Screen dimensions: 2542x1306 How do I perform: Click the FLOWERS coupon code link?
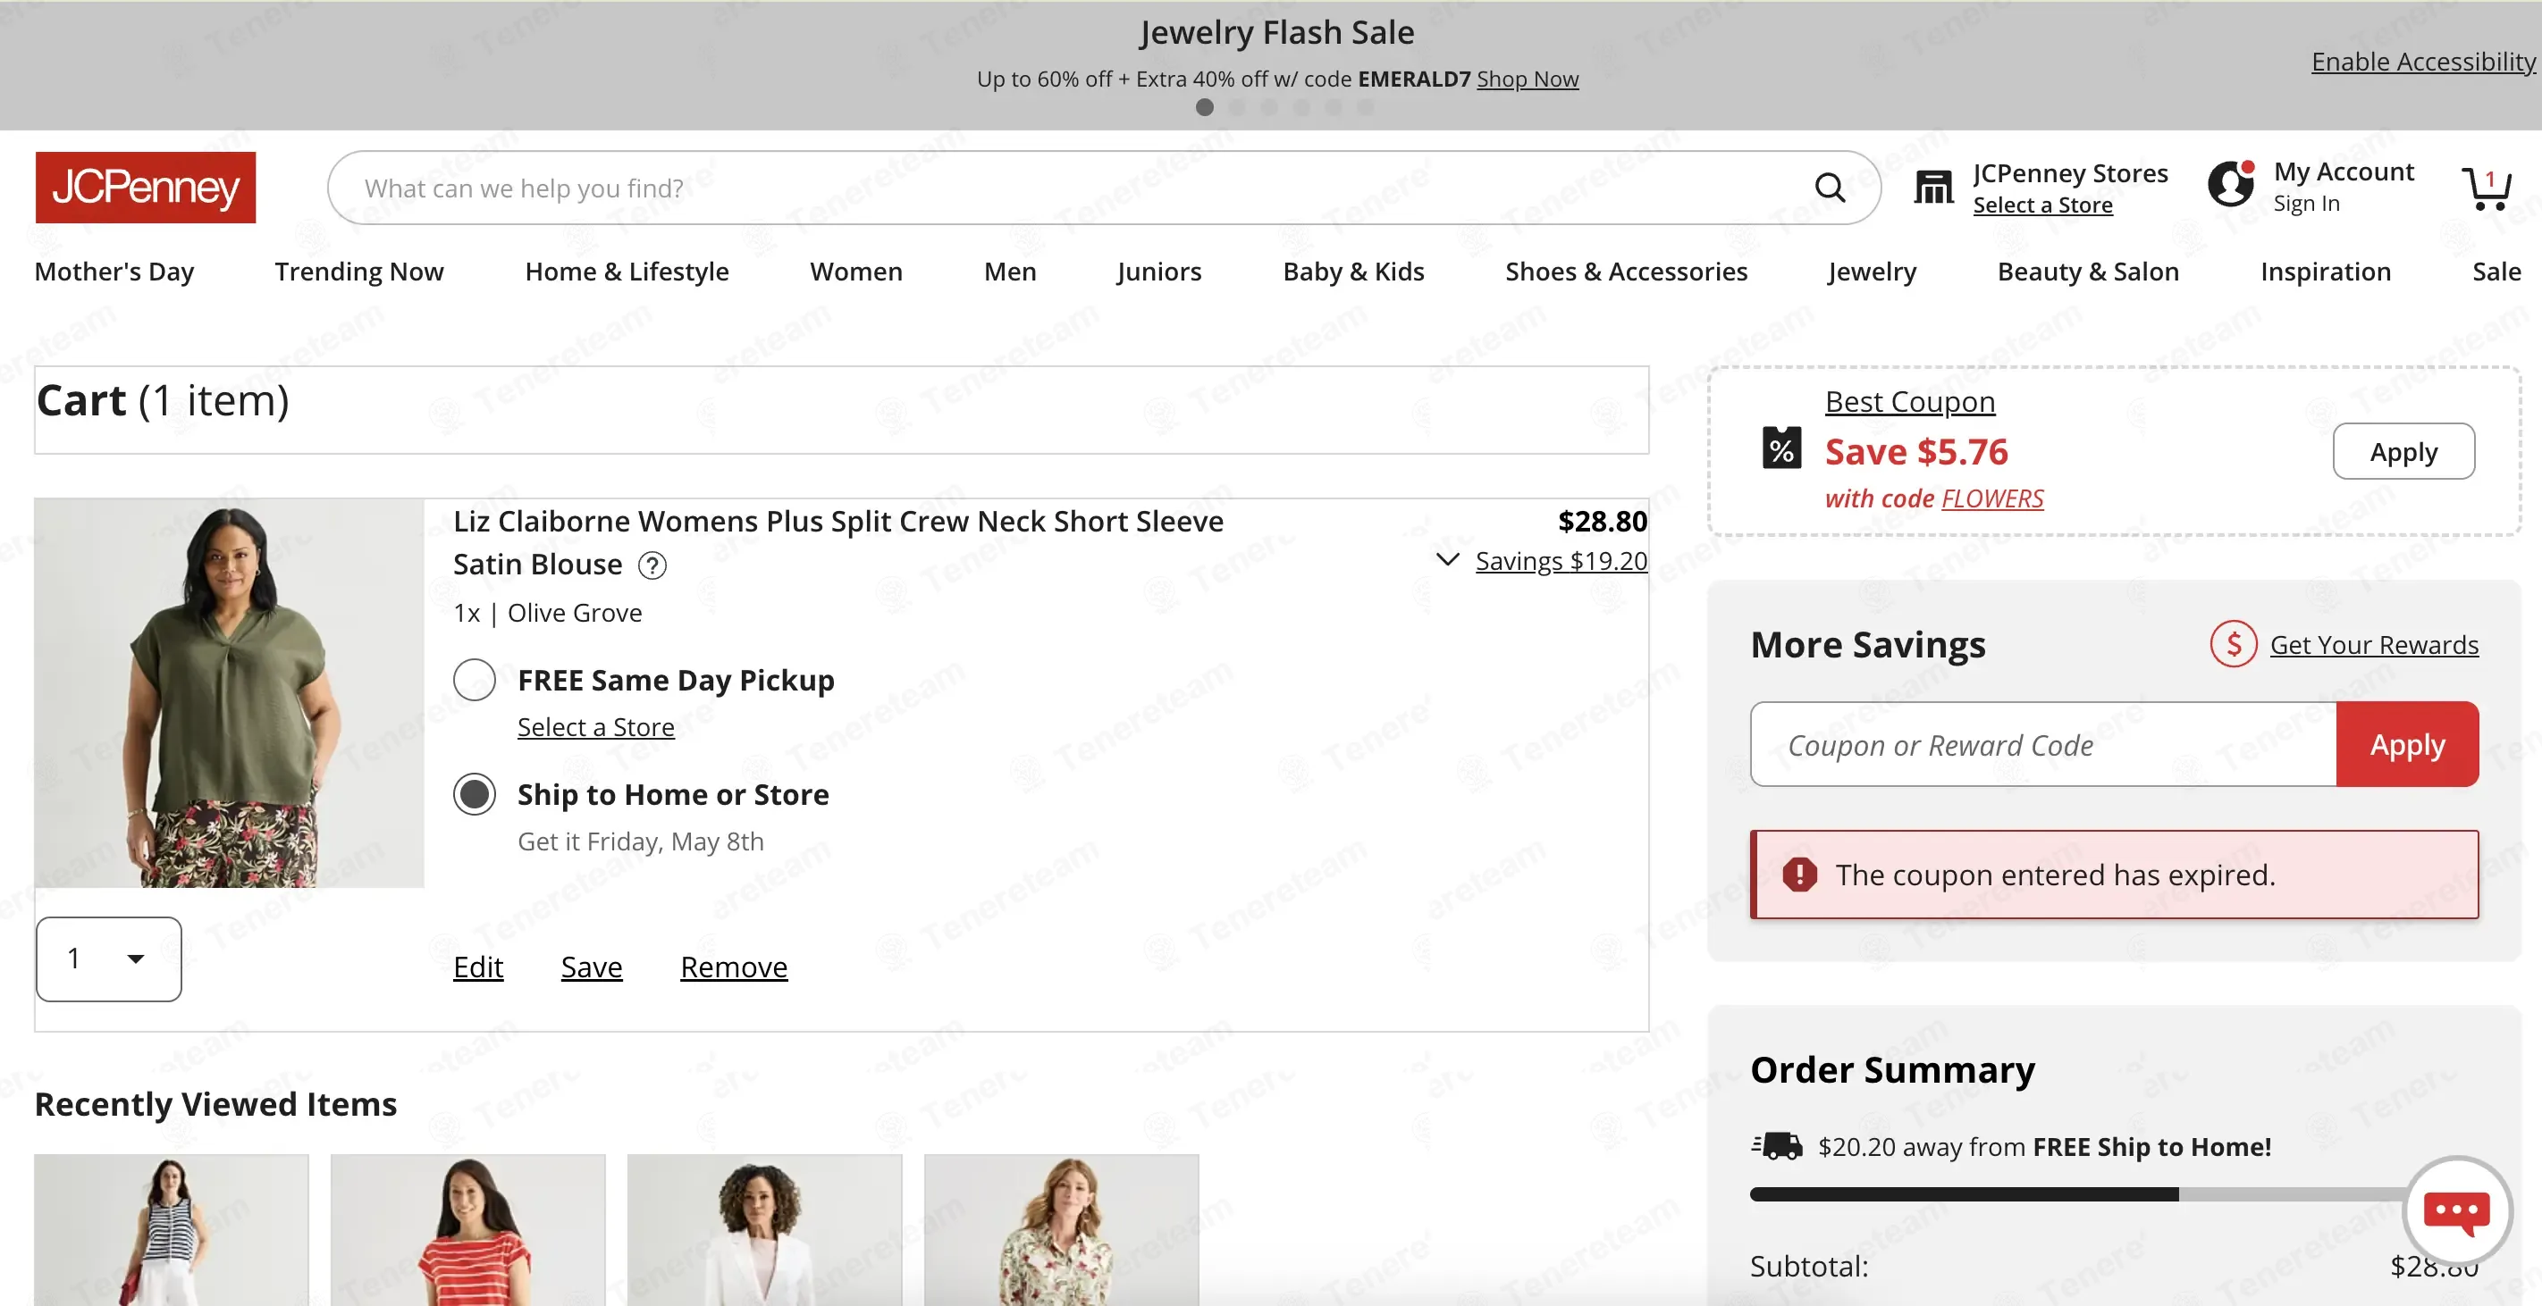point(1992,498)
